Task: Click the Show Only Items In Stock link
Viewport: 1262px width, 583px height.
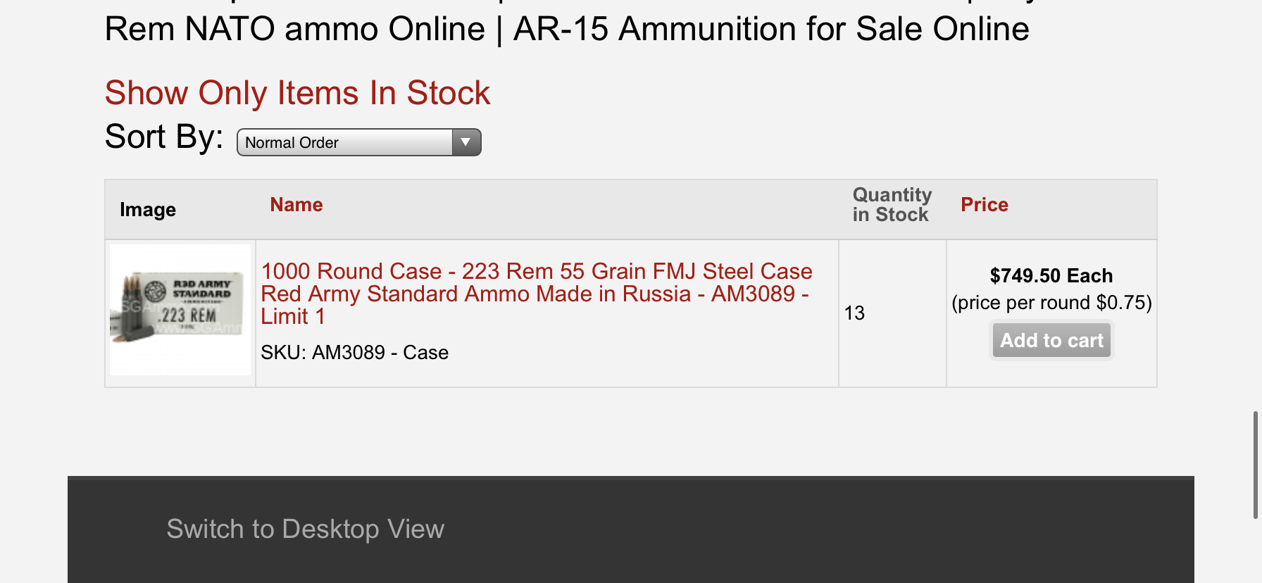Action: pyautogui.click(x=297, y=93)
